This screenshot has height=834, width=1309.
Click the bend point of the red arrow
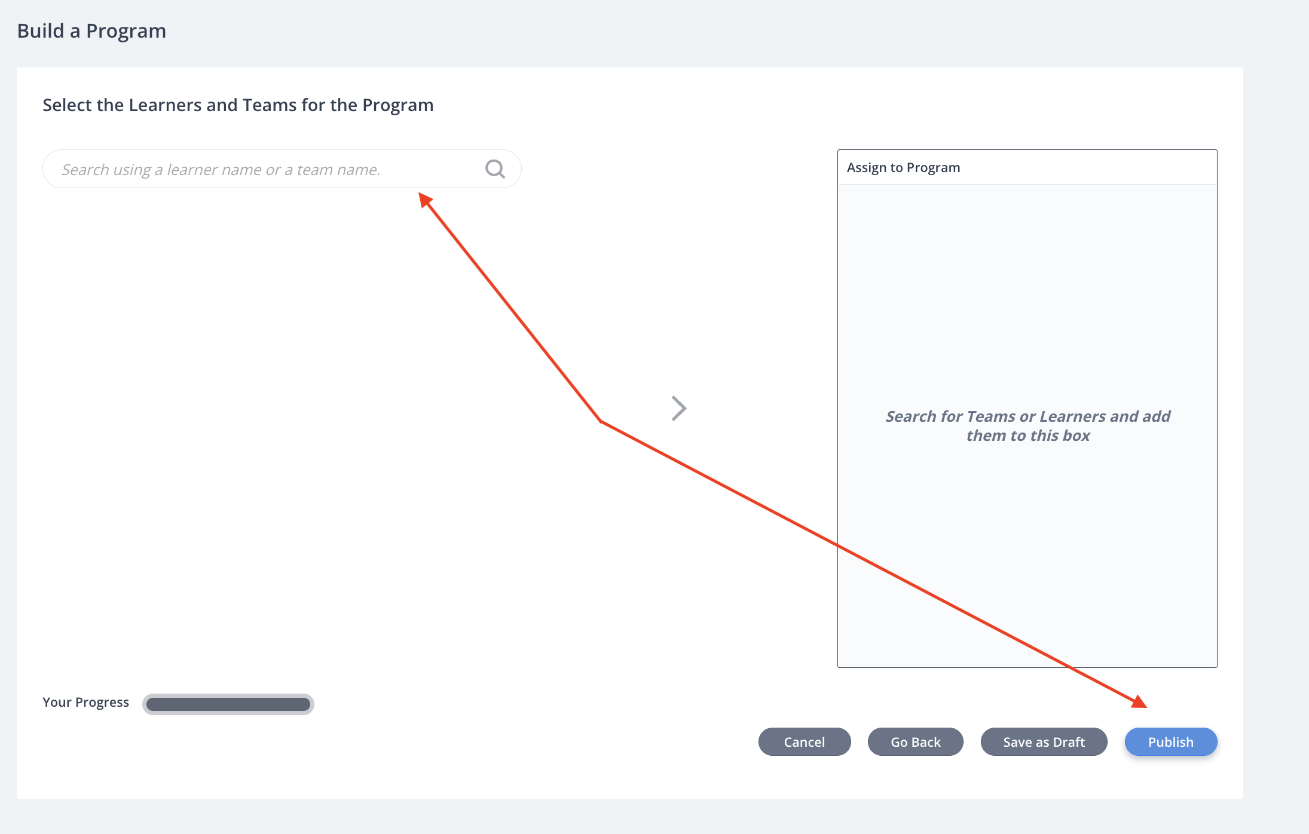point(600,421)
